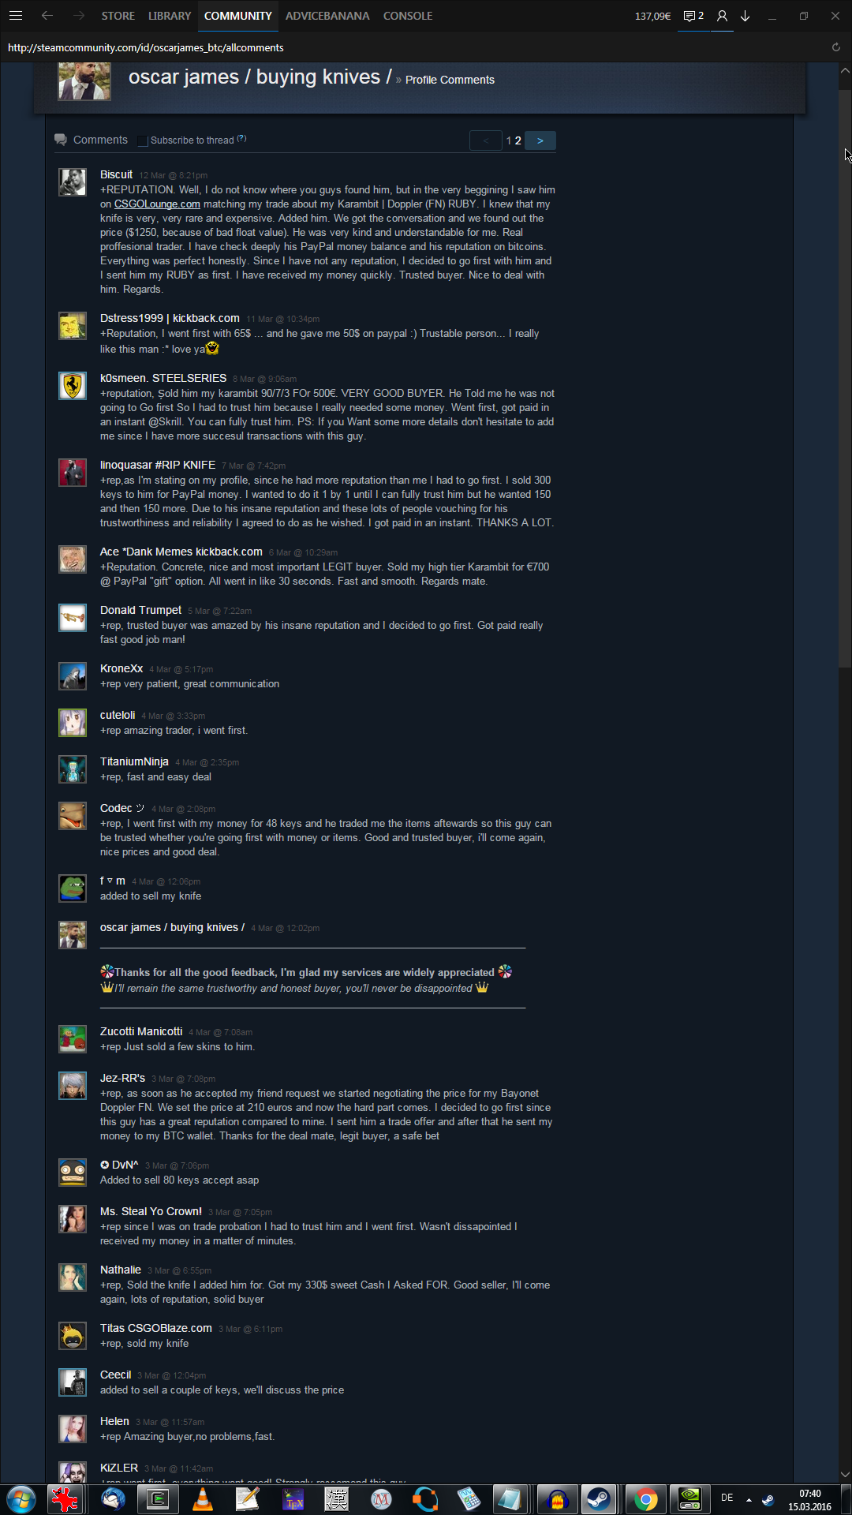Image resolution: width=852 pixels, height=1515 pixels.
Task: Enable the Subscribe to thread checkbox
Action: point(142,140)
